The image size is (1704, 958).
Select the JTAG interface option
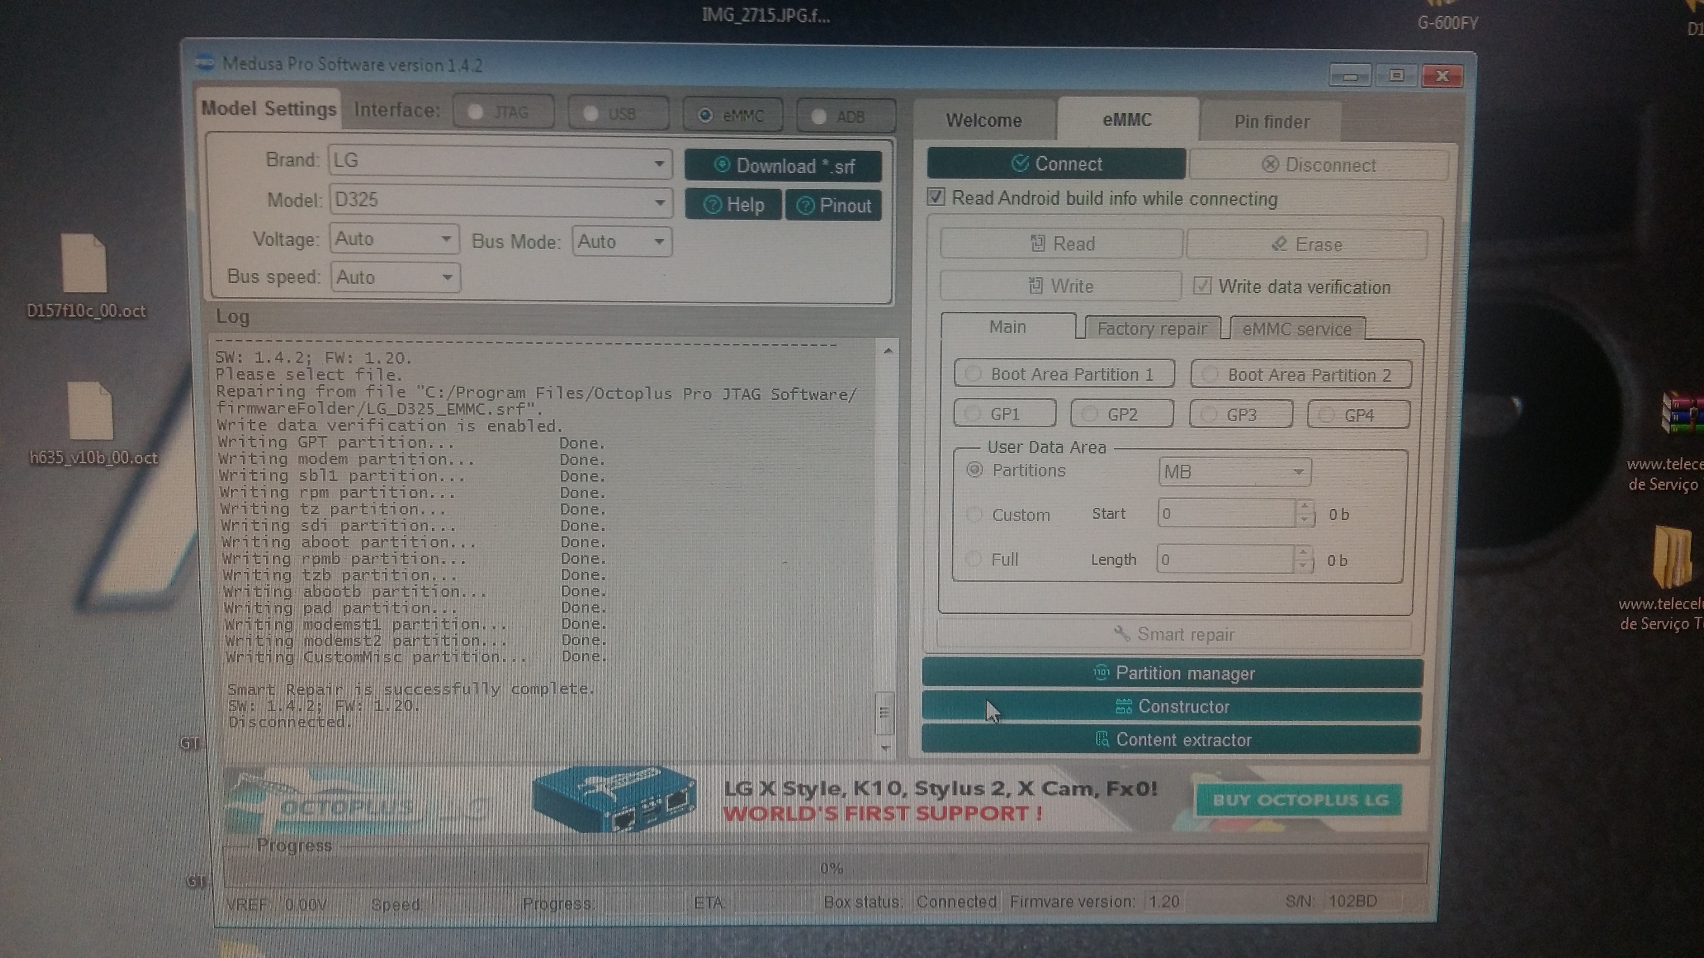(x=503, y=112)
